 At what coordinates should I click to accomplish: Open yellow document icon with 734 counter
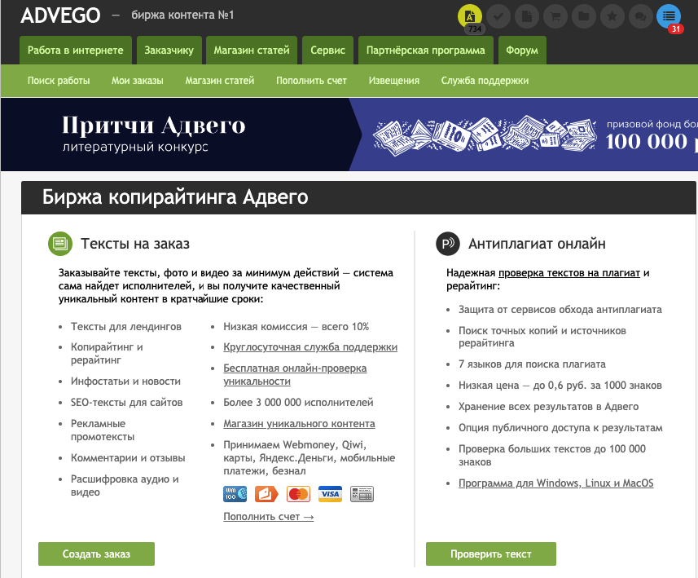point(470,16)
